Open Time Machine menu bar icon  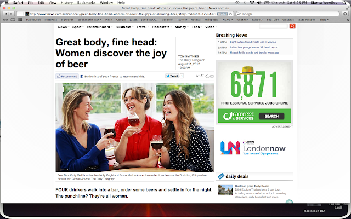click(x=237, y=2)
